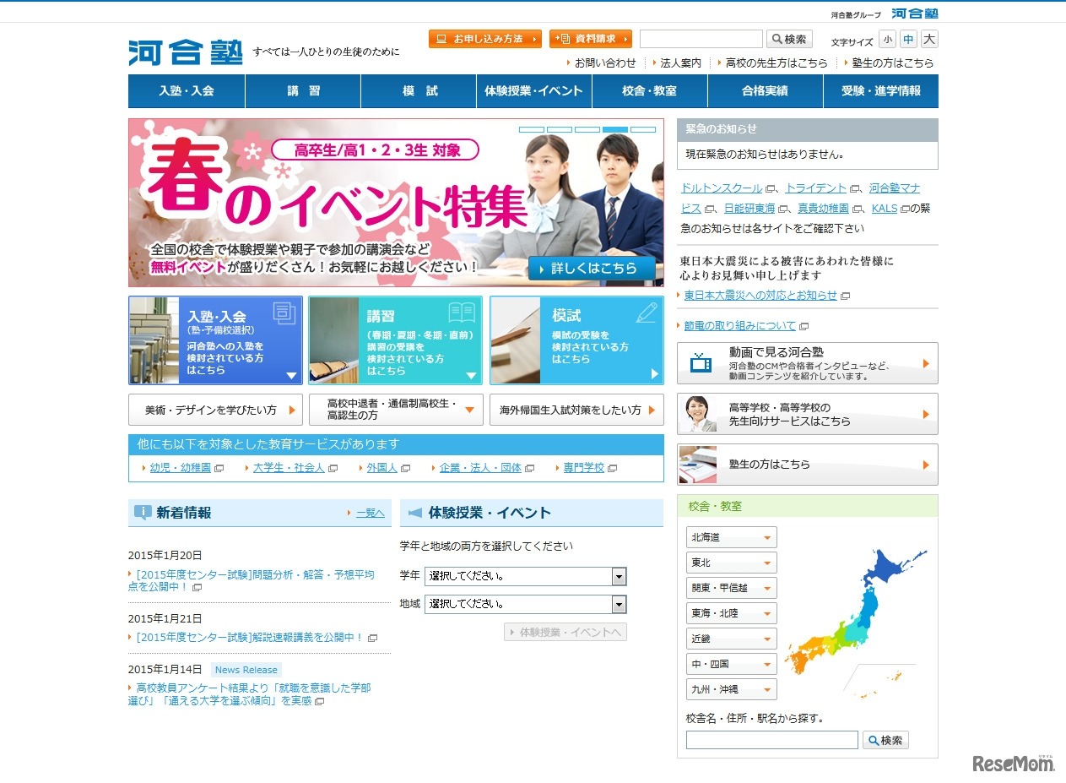
Task: Click the Kawaijuku logo in header
Action: 185,52
